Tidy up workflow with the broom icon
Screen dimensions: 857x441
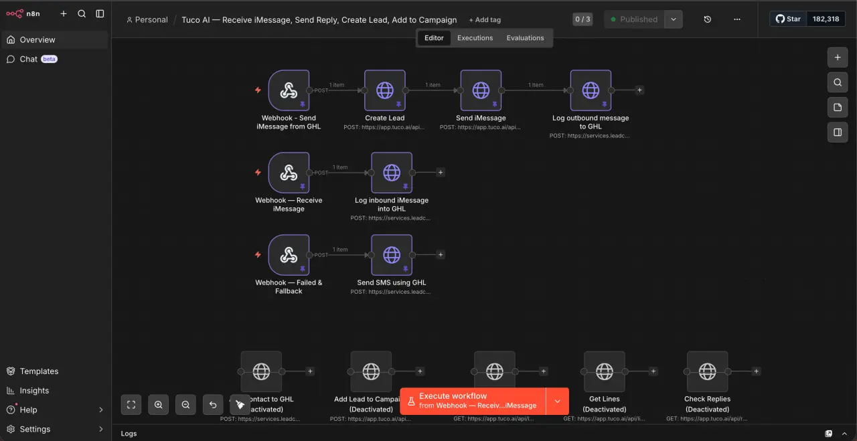240,404
